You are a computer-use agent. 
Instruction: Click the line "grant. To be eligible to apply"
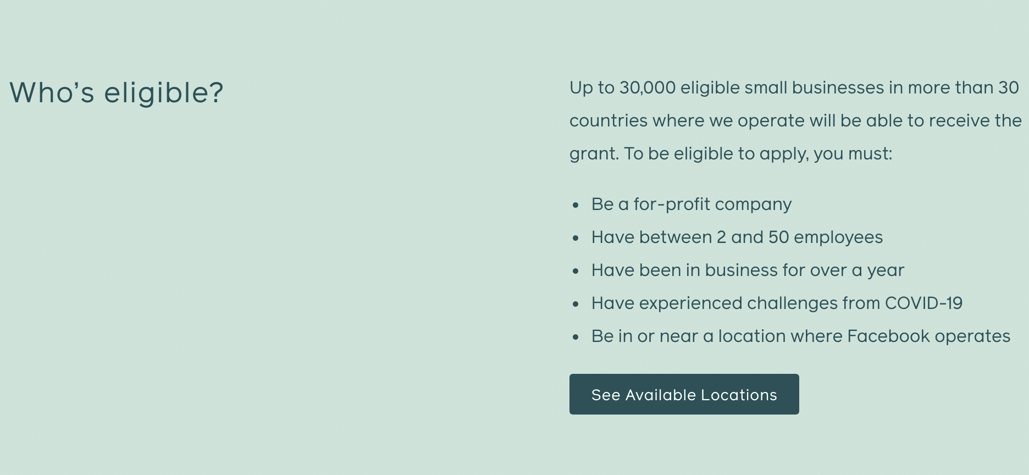(731, 154)
